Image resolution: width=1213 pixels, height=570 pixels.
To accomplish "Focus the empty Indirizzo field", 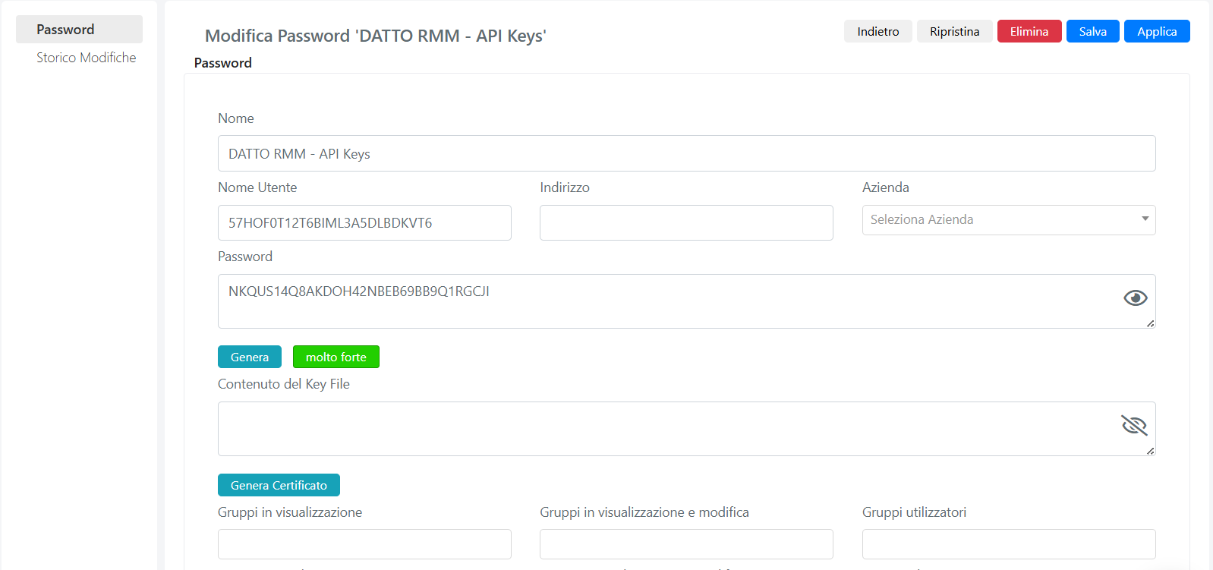I will click(686, 222).
